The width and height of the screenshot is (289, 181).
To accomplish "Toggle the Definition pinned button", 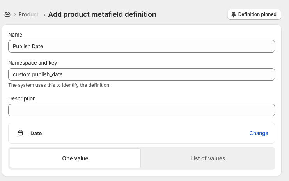I will coord(254,14).
